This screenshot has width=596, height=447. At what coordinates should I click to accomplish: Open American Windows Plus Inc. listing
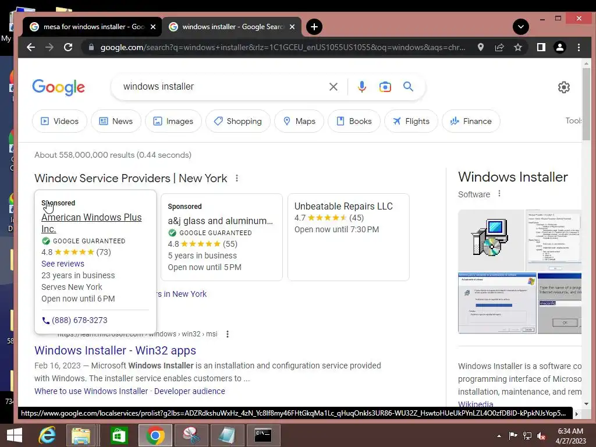click(x=91, y=223)
